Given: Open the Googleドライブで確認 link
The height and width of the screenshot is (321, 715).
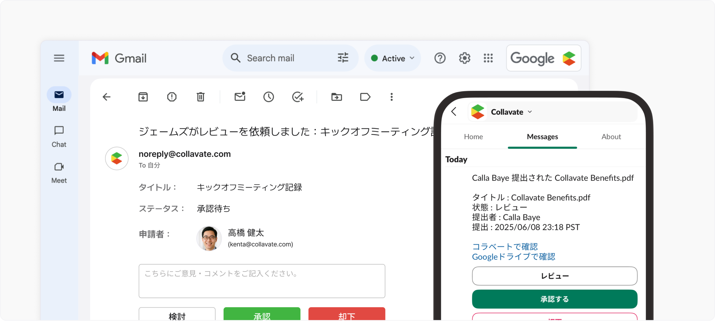Looking at the screenshot, I should point(514,257).
